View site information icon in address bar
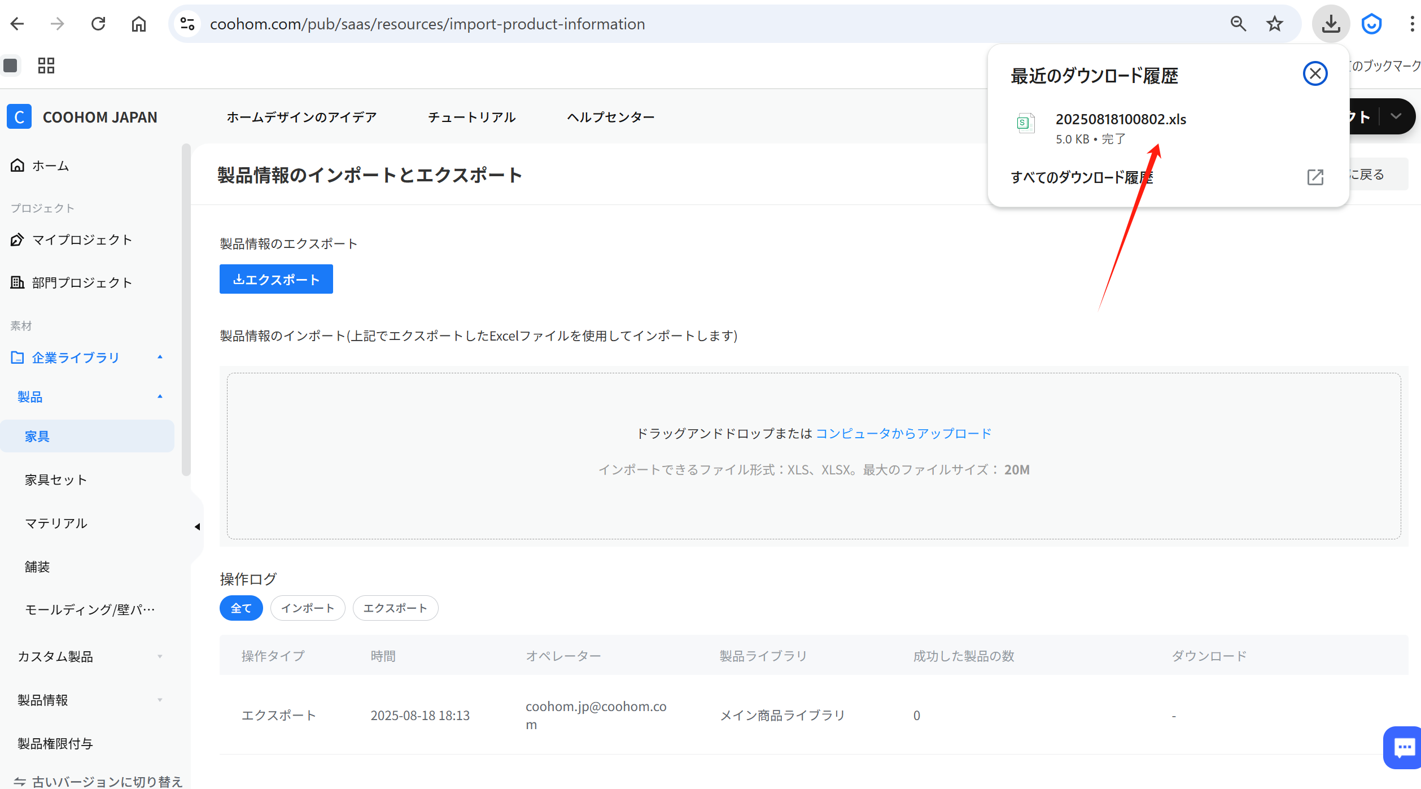1421x789 pixels. [187, 24]
